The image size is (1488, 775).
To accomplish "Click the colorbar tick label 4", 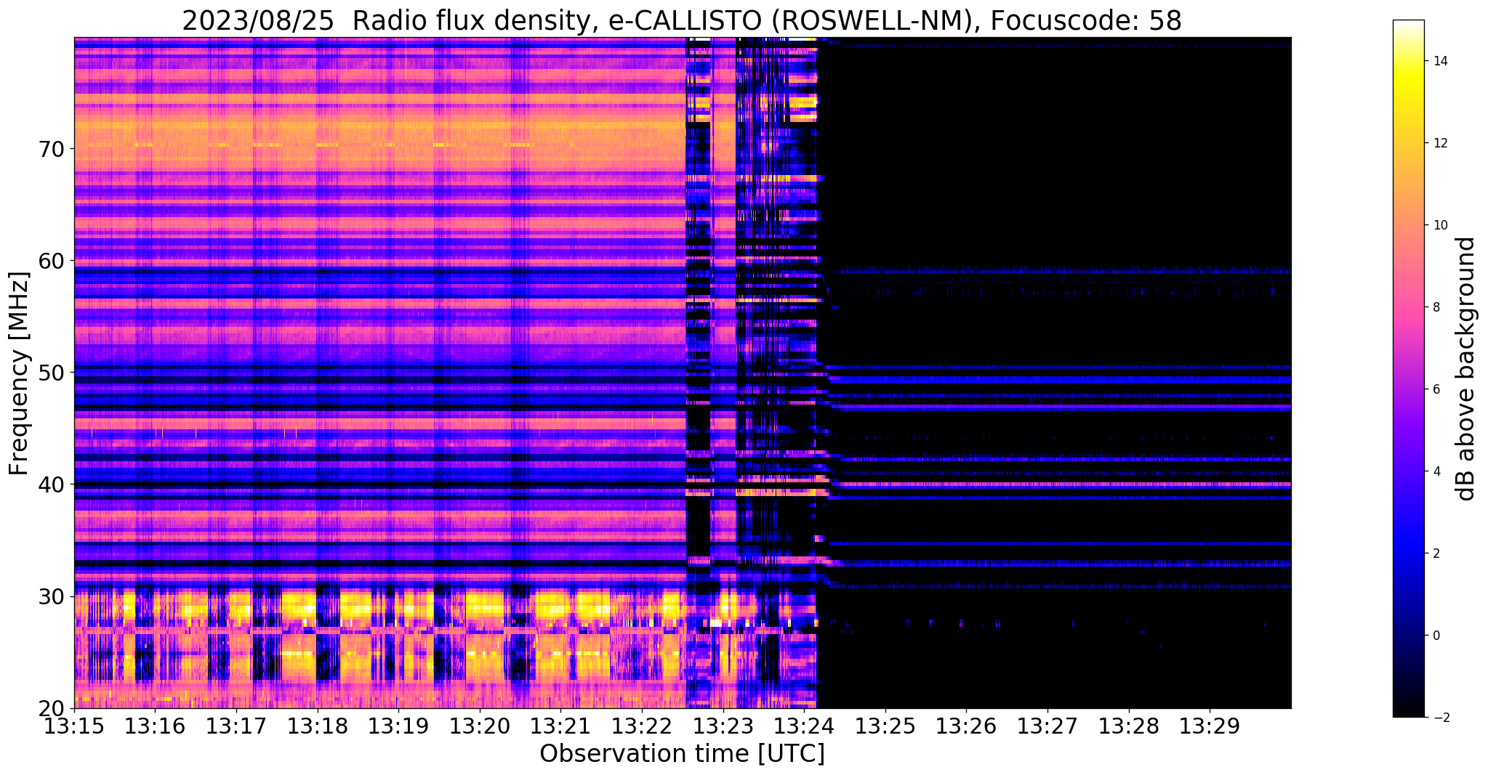I will click(x=1436, y=471).
